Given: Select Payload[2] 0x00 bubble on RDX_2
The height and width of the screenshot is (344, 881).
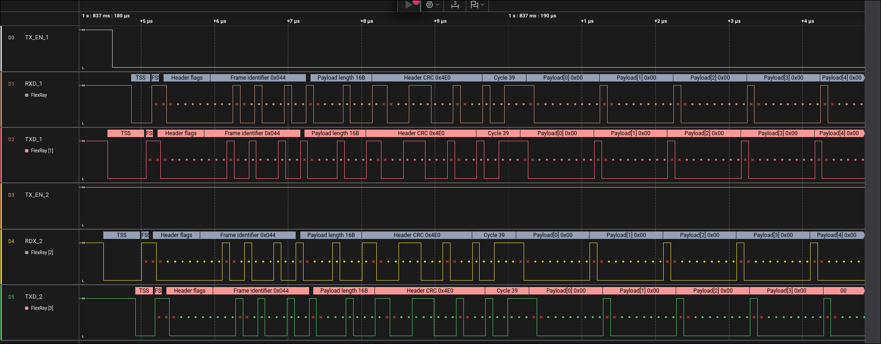Looking at the screenshot, I should coord(700,235).
